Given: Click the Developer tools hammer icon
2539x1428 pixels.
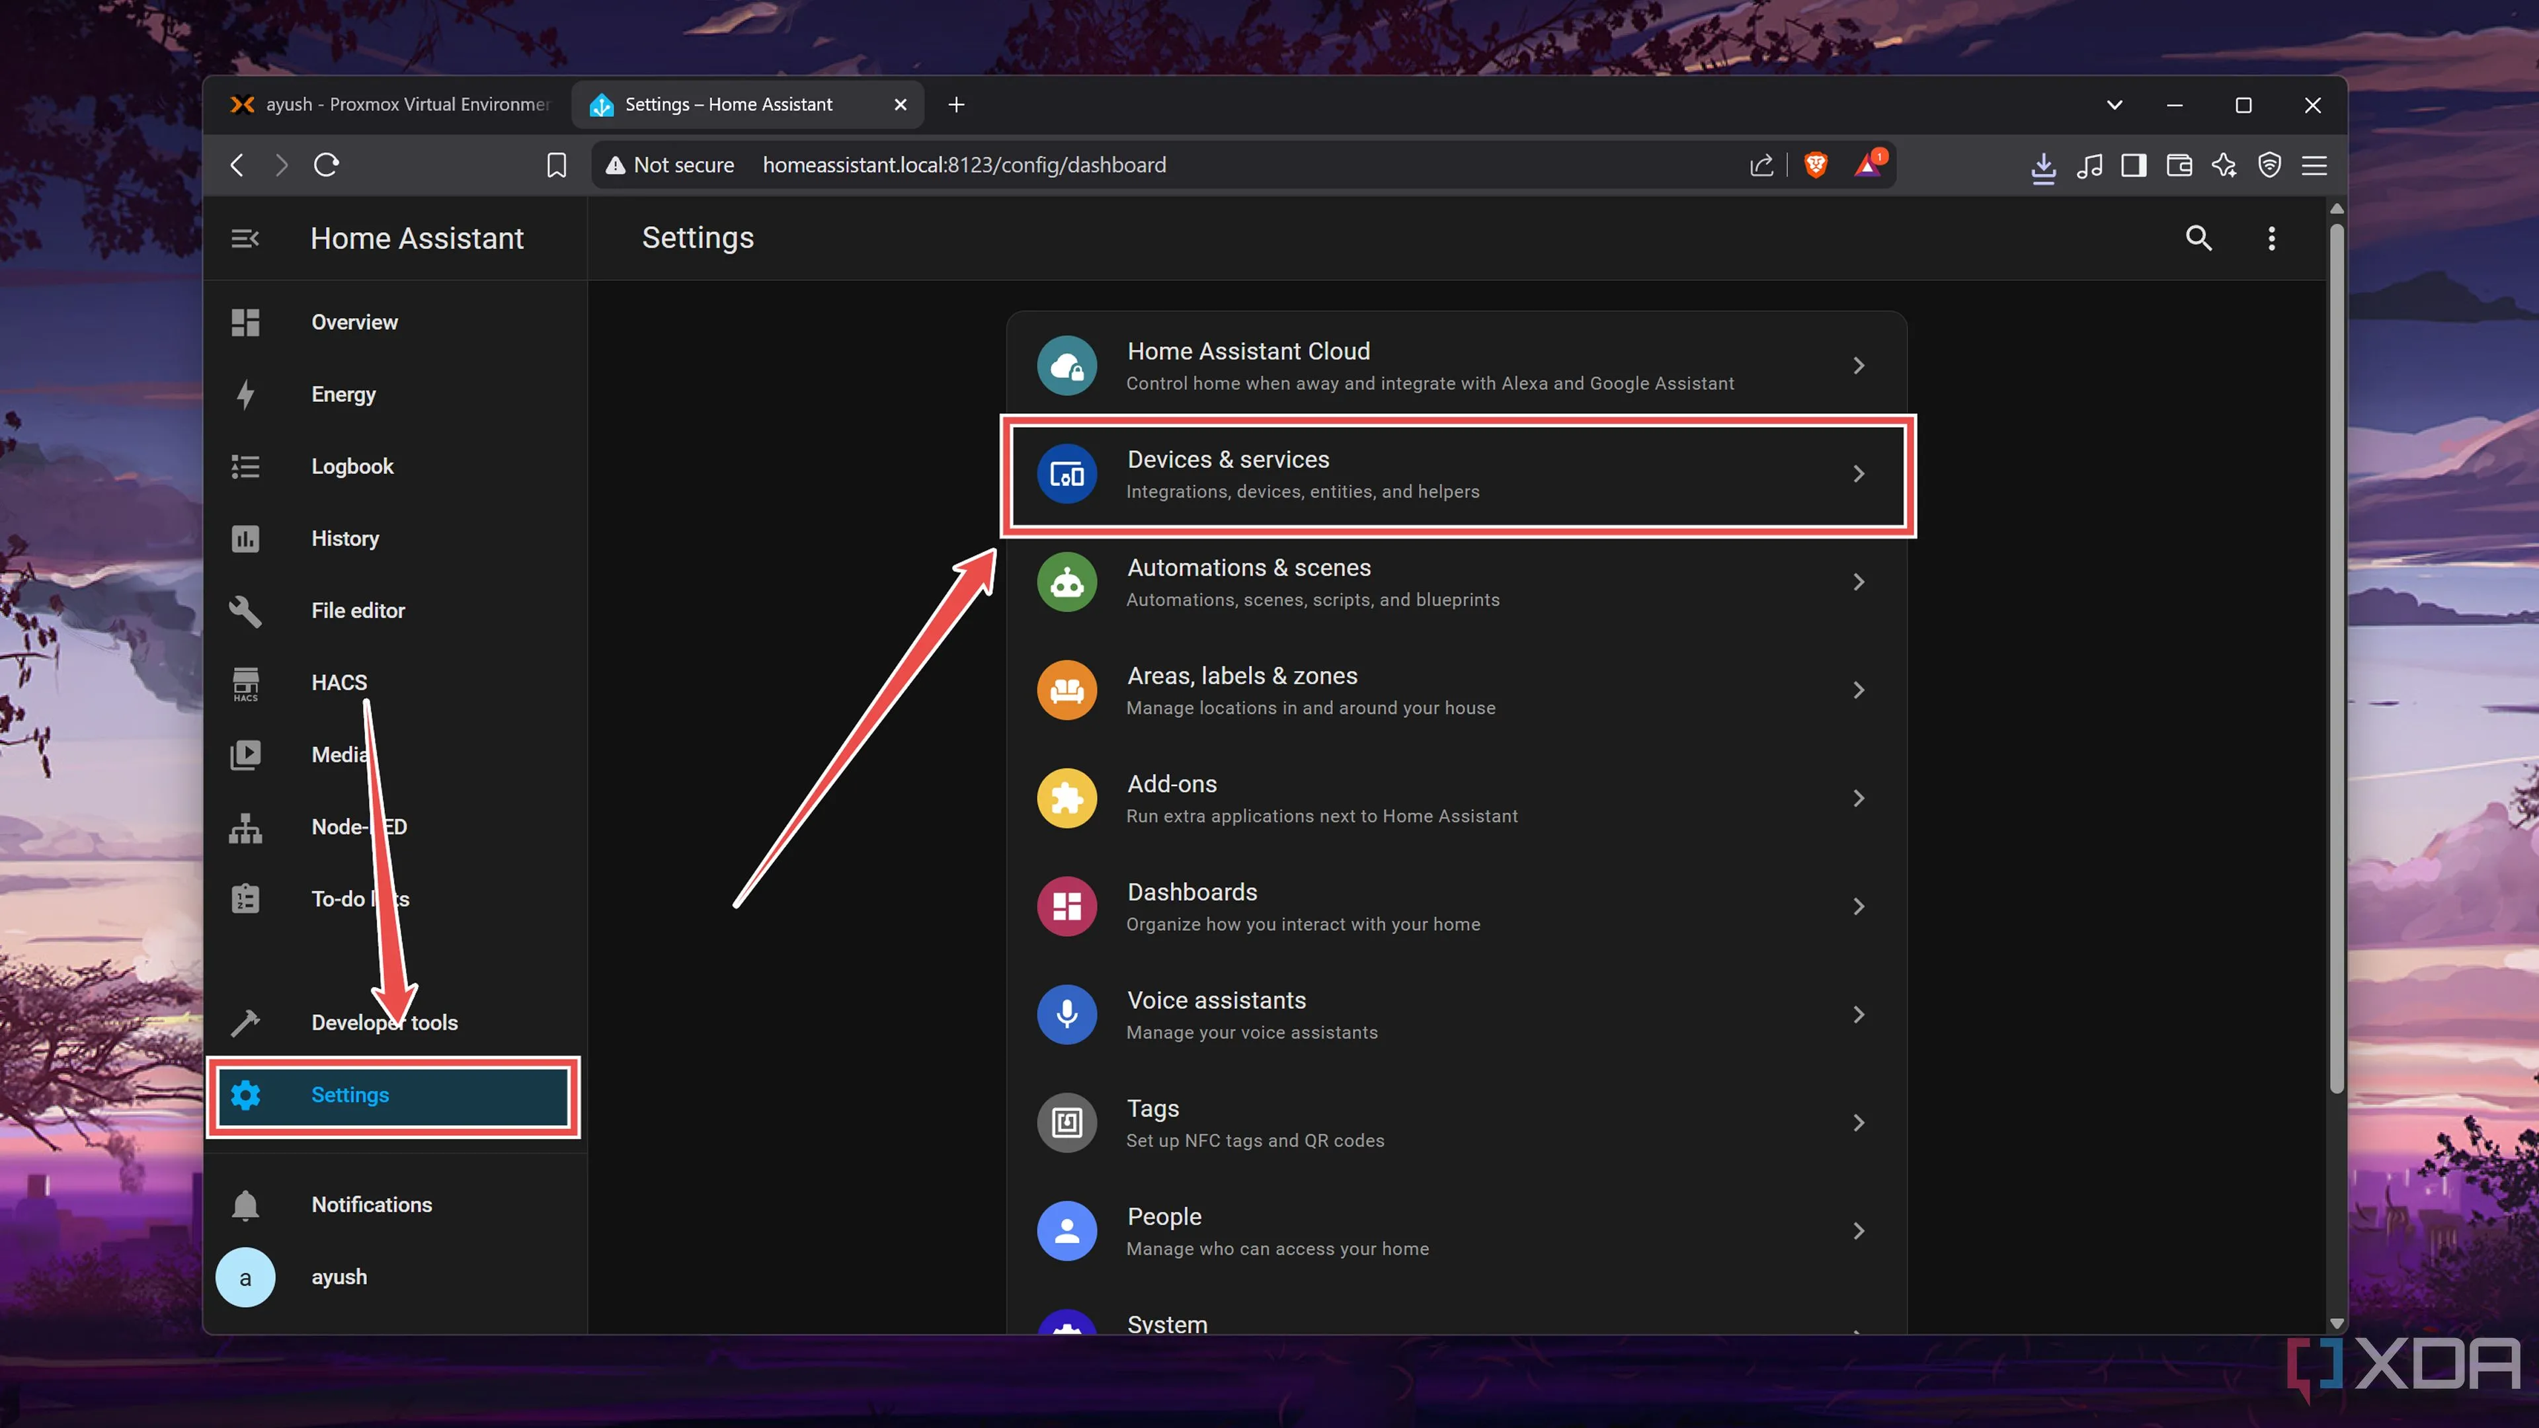Looking at the screenshot, I should (x=245, y=1023).
